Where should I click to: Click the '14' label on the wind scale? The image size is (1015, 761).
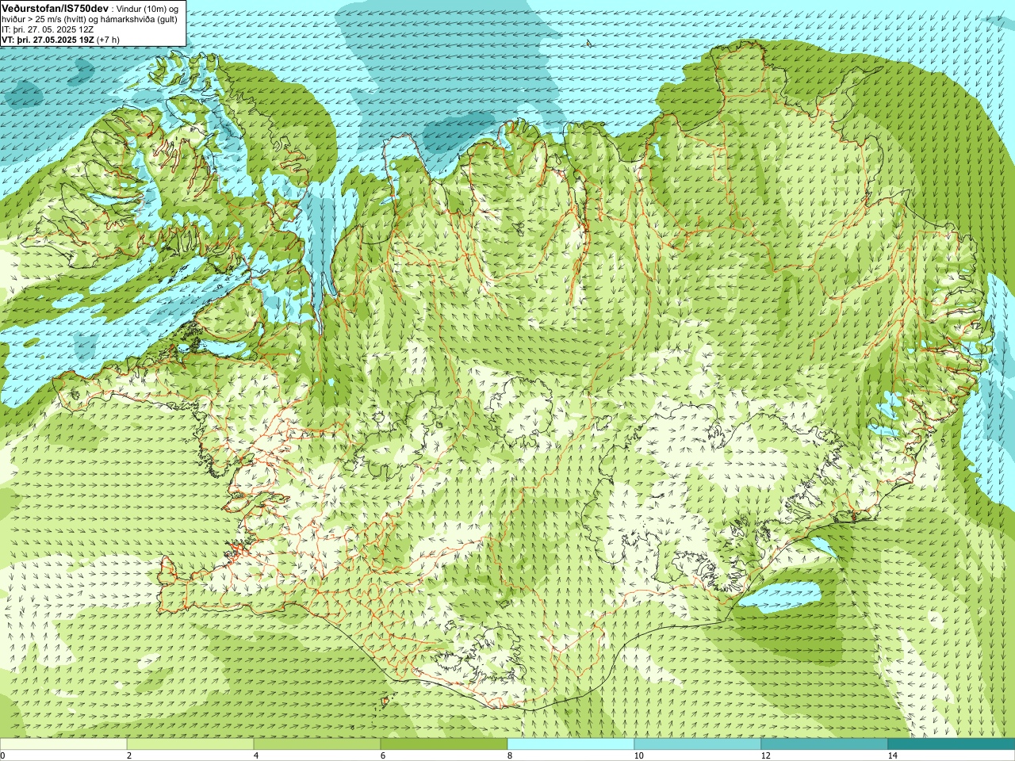pos(893,755)
